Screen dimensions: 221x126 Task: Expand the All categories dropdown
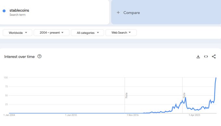(x=87, y=33)
